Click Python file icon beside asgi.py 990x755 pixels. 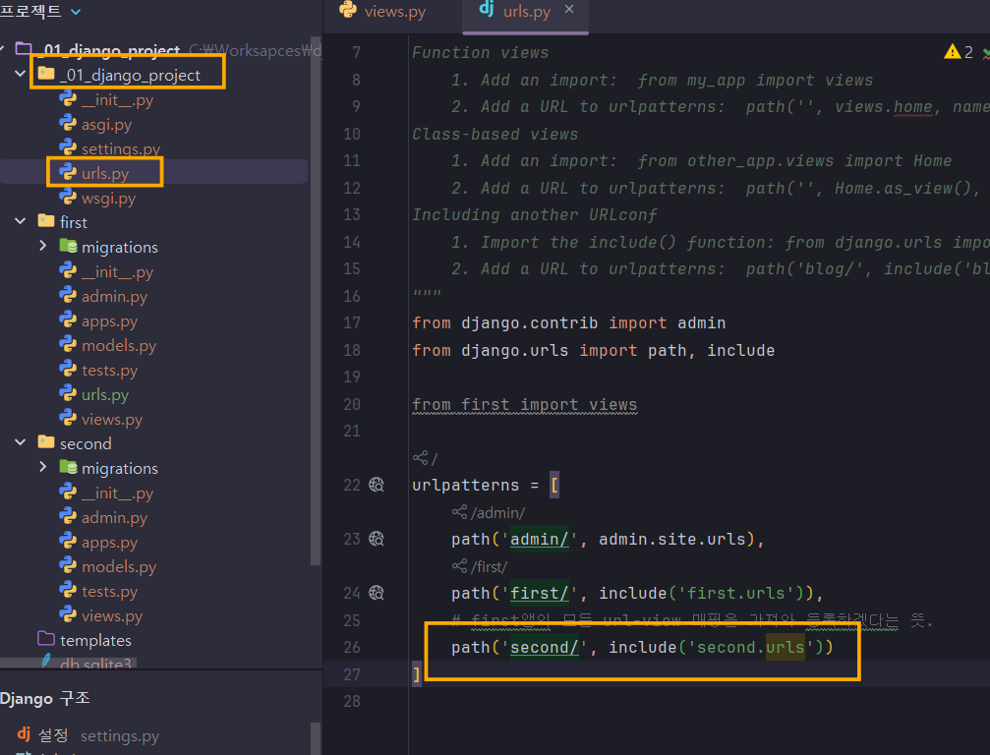point(68,123)
